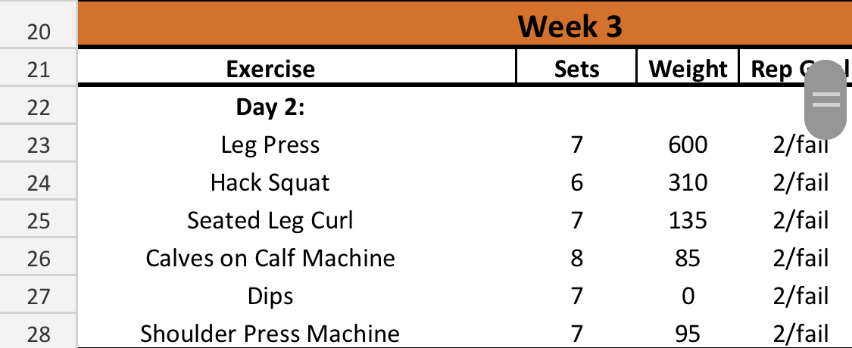Select the Day 2 cell
This screenshot has height=348, width=852.
click(x=270, y=107)
